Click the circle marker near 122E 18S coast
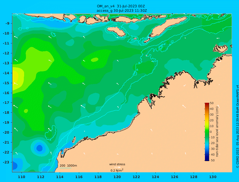The width and height of the screenshot is (239, 182). (138, 113)
